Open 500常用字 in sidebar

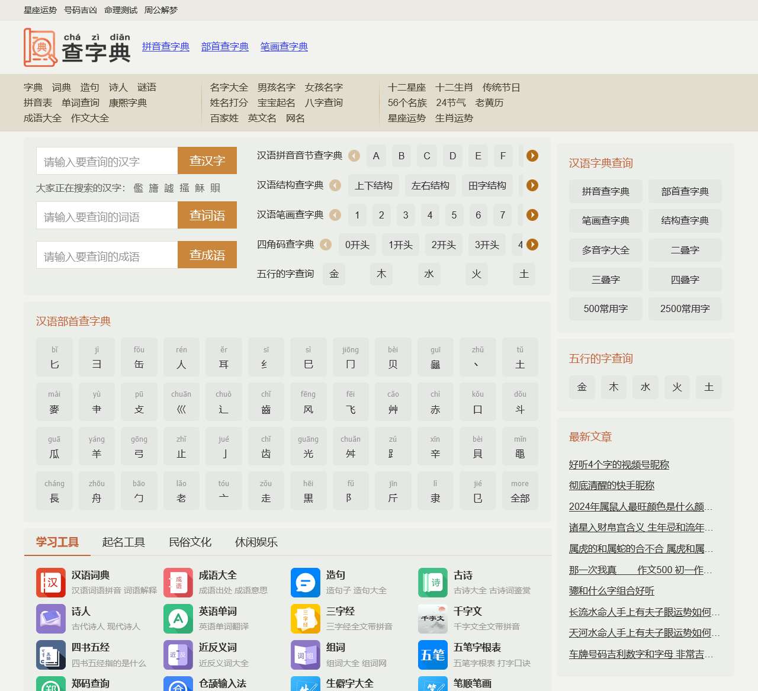[x=606, y=308]
